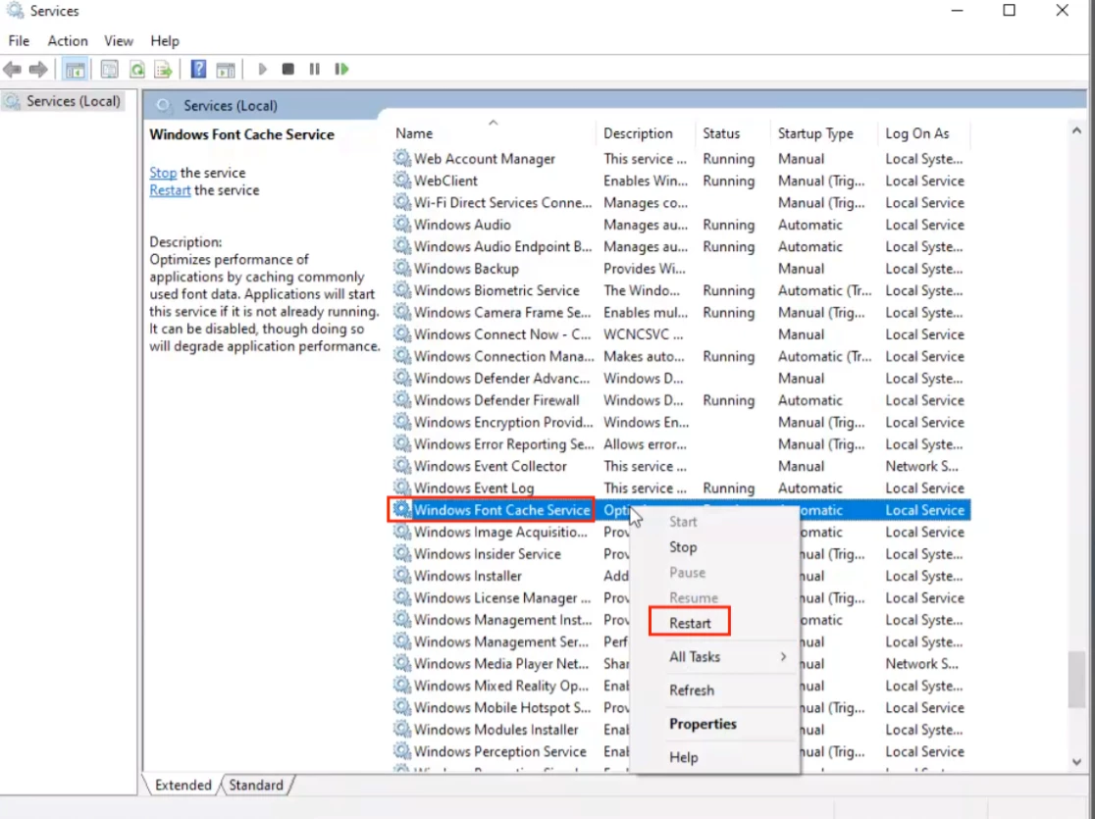Switch to the Extended tab

[x=182, y=785]
